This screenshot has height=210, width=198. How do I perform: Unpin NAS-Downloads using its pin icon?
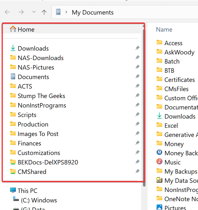pos(137,58)
